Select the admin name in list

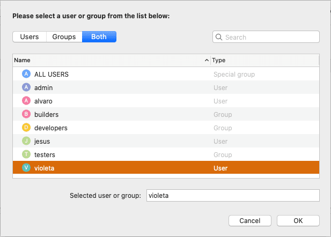click(x=43, y=87)
